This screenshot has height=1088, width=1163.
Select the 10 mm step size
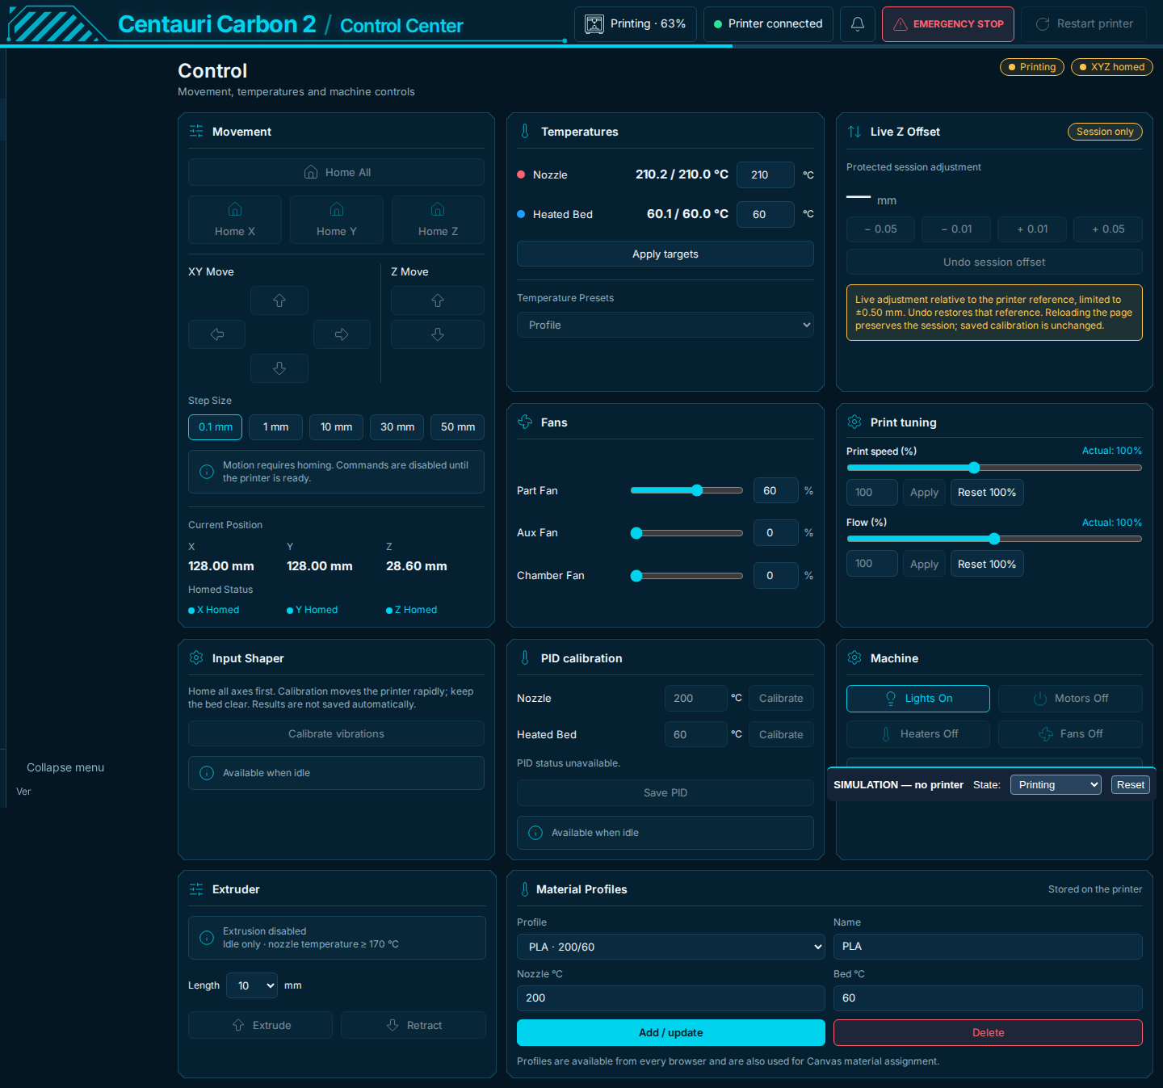[x=336, y=427]
